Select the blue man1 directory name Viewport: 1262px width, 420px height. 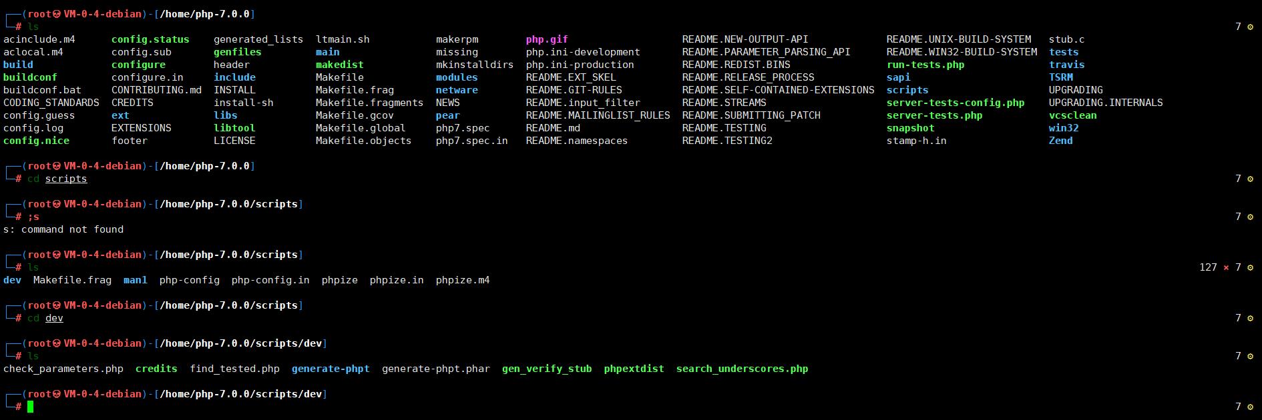coord(135,280)
